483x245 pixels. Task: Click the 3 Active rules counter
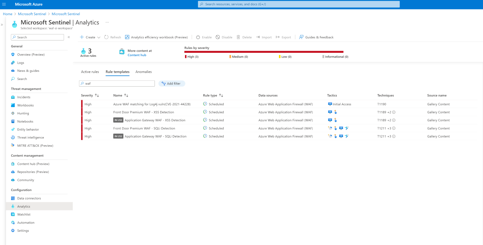[88, 52]
